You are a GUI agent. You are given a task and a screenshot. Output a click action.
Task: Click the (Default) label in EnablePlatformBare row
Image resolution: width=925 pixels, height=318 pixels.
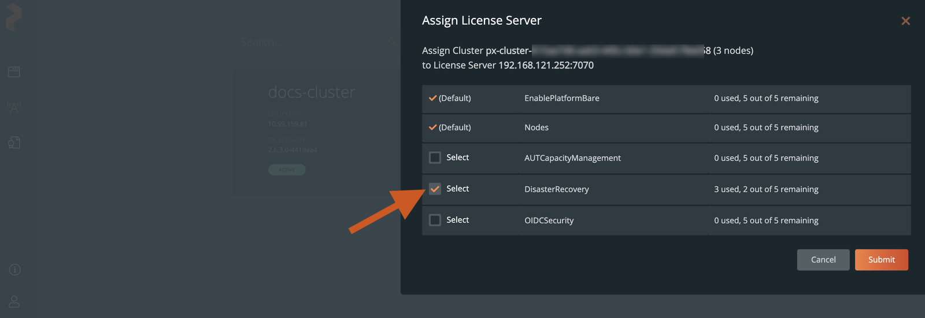point(455,98)
